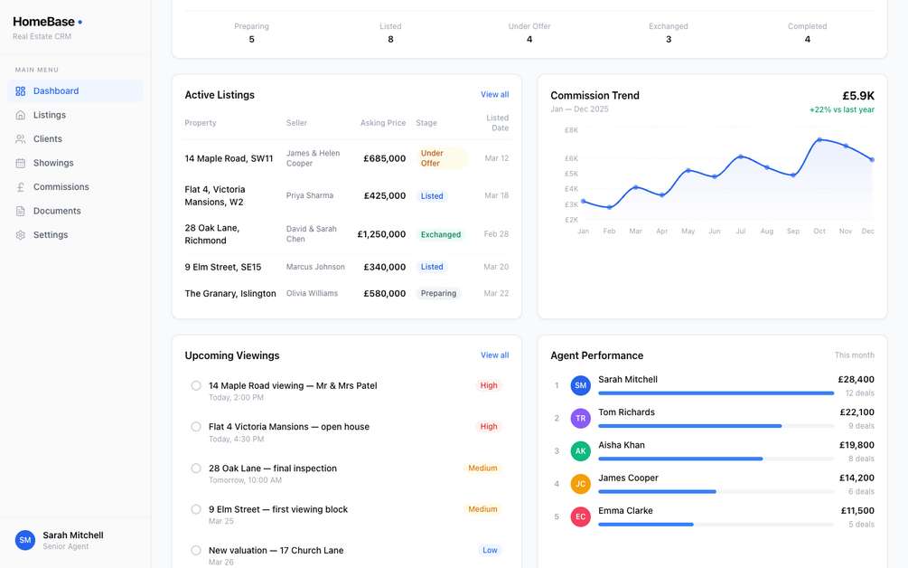Click the Clients people icon

tap(20, 139)
